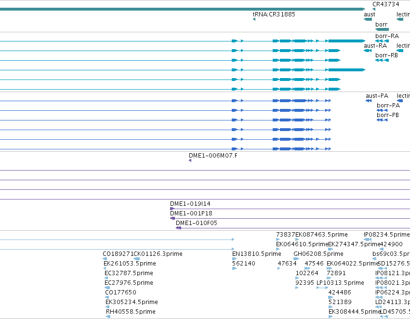410x319 pixels.
Task: Select the EK064610.5prime EST
Action: [302, 244]
